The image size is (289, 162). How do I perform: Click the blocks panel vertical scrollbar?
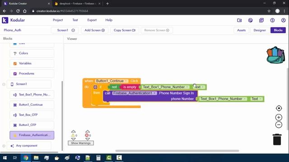pyautogui.click(x=62, y=116)
